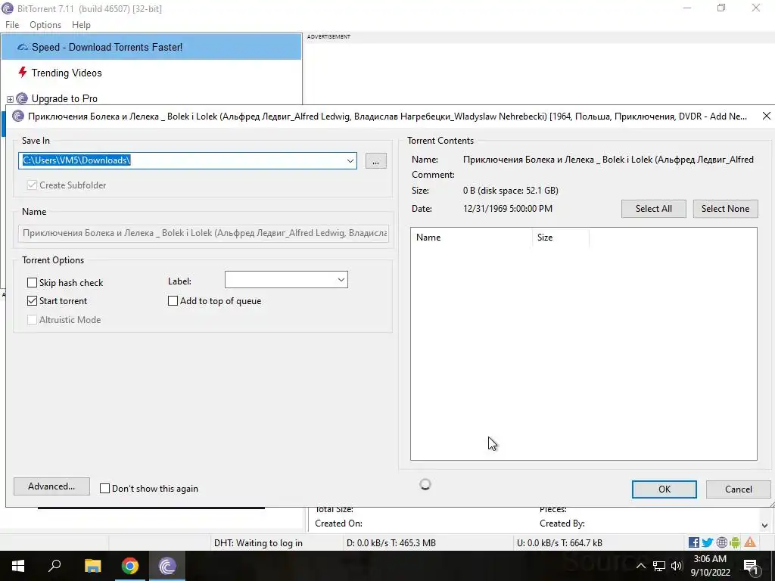Open the notification center icon
775x581 pixels.
[751, 566]
